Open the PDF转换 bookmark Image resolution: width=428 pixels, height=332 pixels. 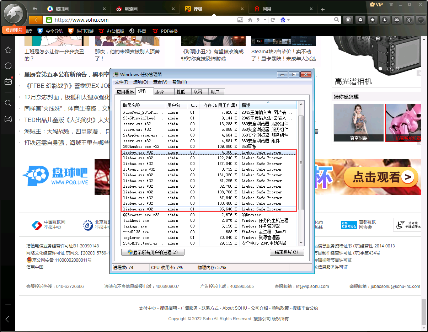165,31
